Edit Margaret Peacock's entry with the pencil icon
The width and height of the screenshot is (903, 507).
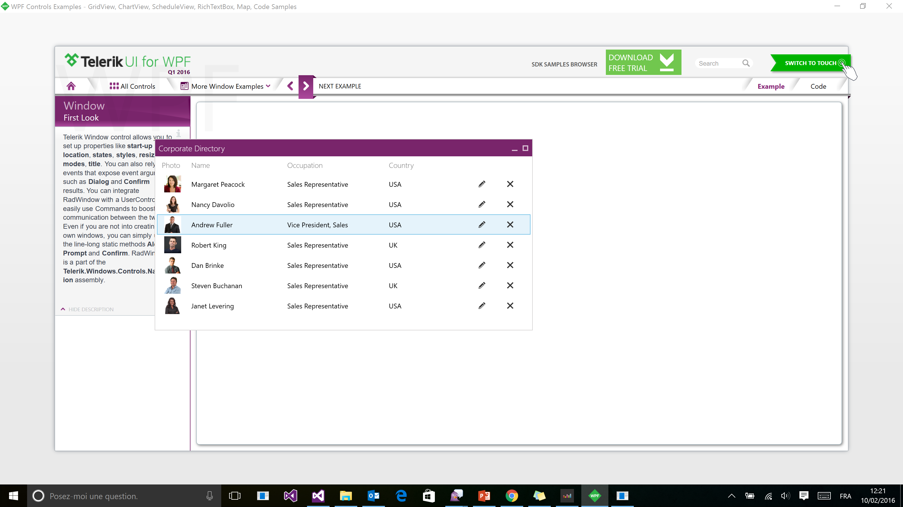(x=482, y=184)
